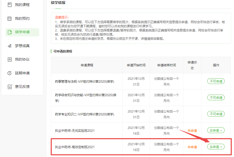Open 我的课程 in the sidebar
Viewport: 234px width, 157px height.
coord(22,5)
